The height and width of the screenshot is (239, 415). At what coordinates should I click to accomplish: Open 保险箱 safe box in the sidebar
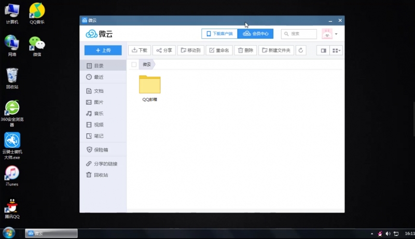103,150
